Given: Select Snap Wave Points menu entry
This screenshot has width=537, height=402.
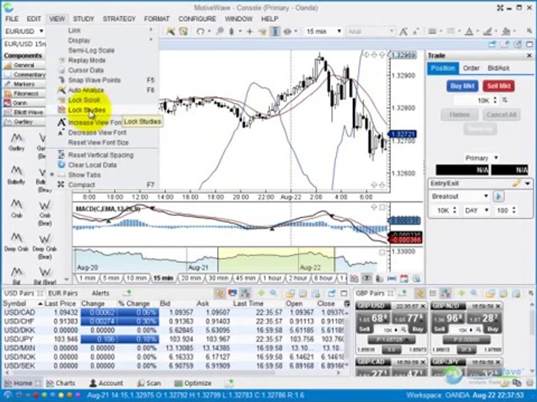Looking at the screenshot, I should 94,80.
